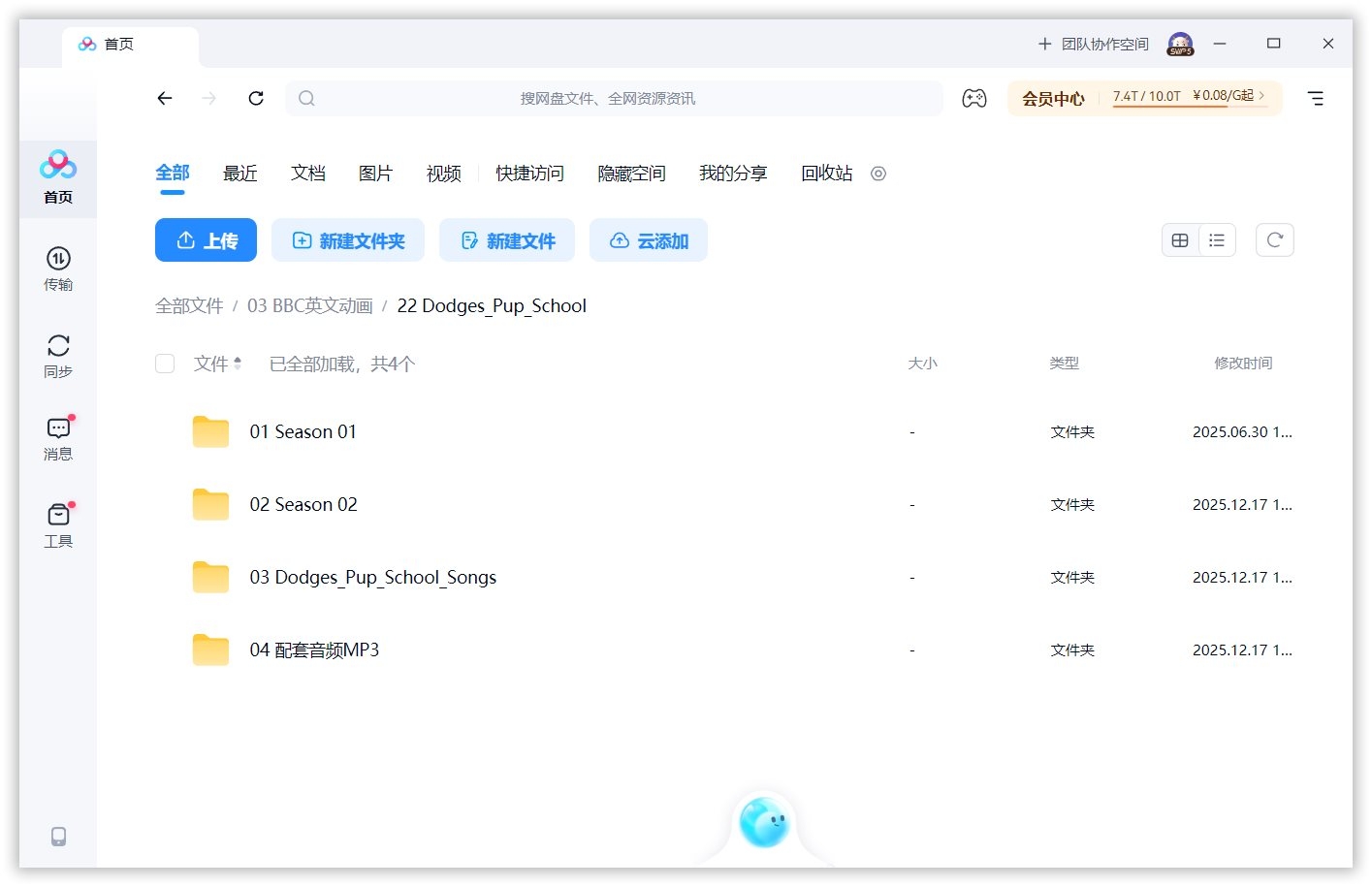
Task: Click the game controller icon beside search bar
Action: [973, 98]
